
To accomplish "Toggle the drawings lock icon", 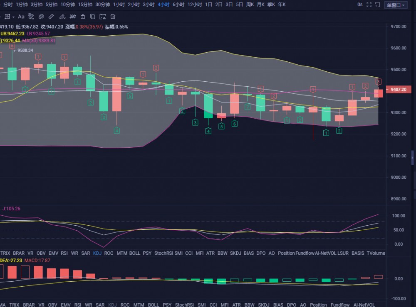I will pos(83,17).
